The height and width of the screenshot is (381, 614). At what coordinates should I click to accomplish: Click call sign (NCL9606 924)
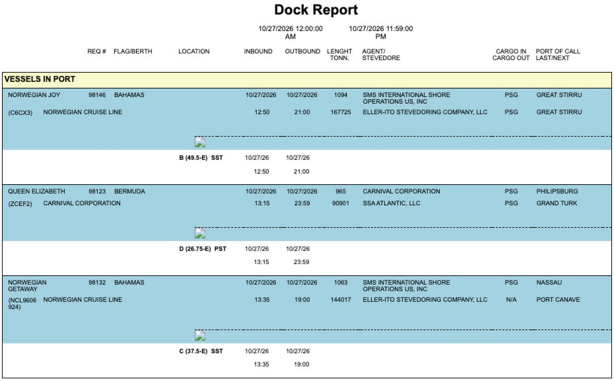pos(22,304)
